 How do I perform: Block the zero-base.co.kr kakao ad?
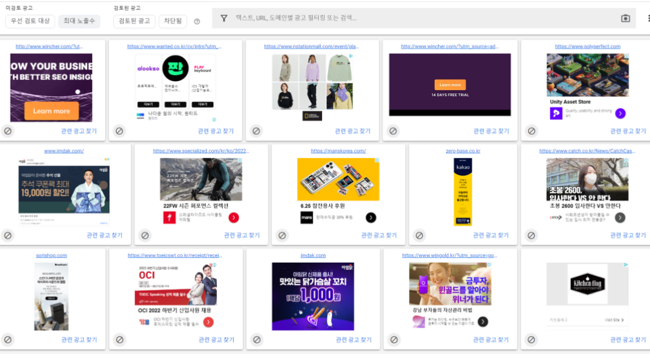click(420, 235)
